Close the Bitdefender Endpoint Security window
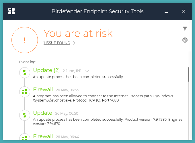 (184, 11)
